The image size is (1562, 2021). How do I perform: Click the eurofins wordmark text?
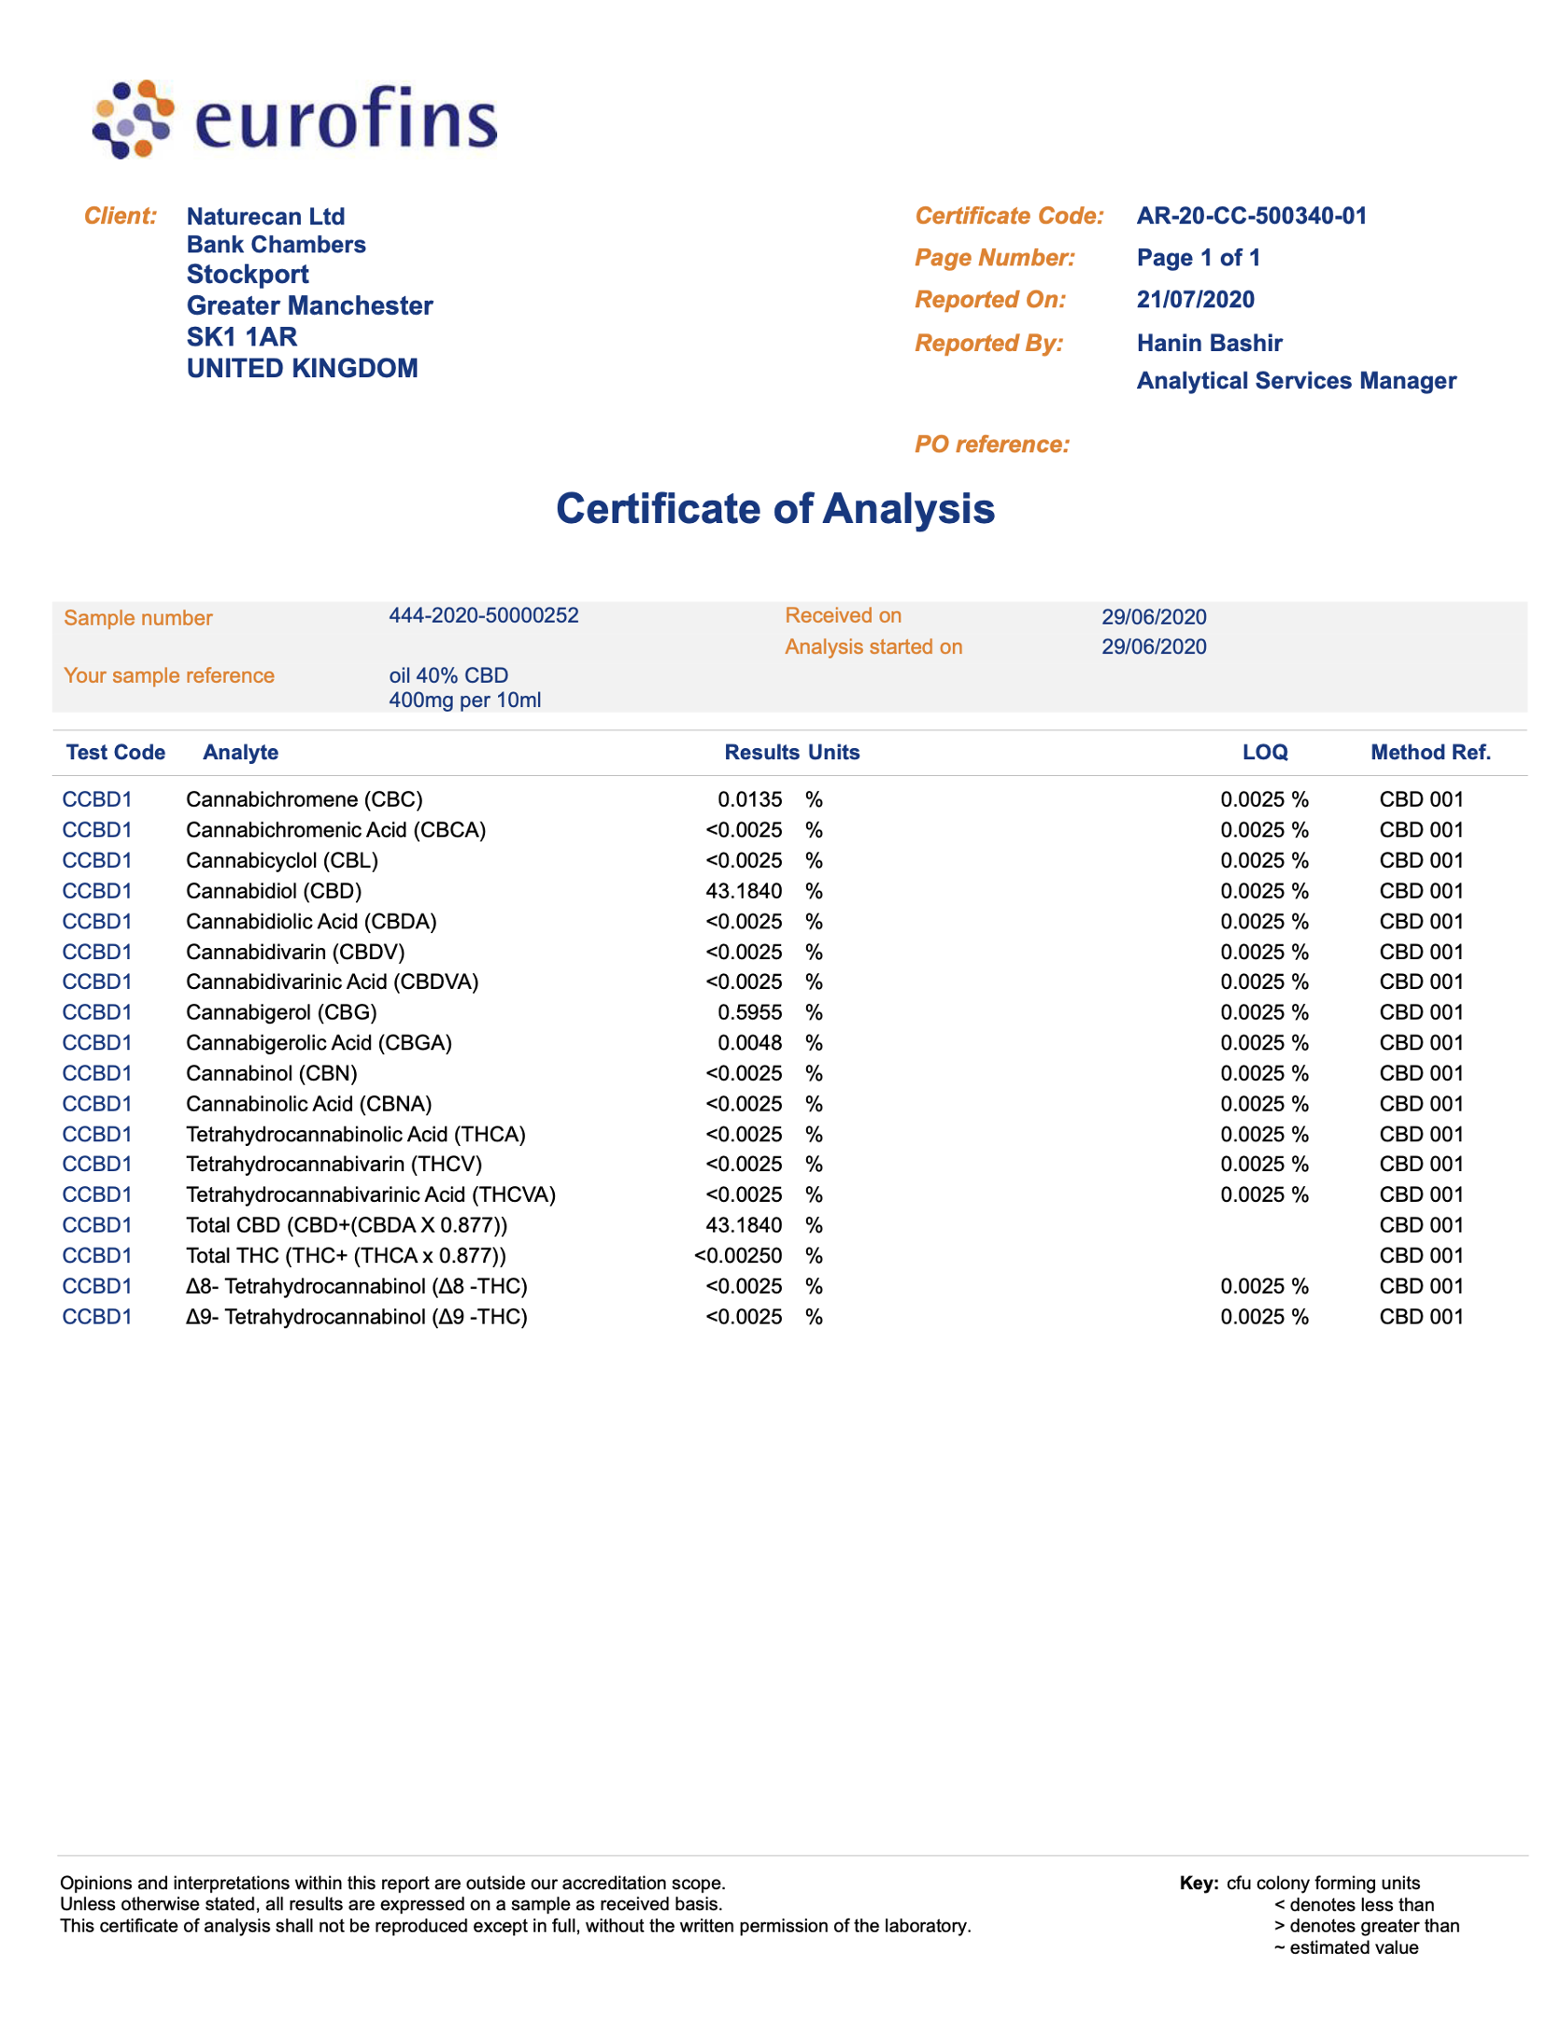click(346, 120)
